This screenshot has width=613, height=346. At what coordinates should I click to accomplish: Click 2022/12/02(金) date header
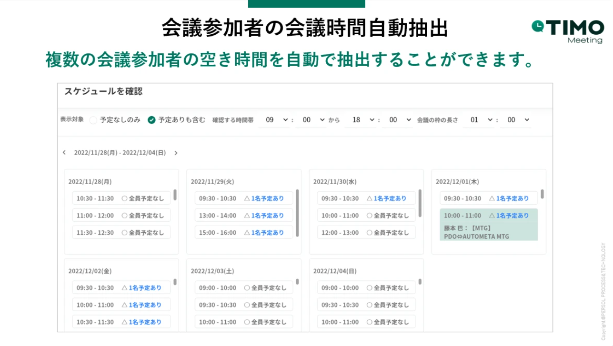(x=90, y=271)
